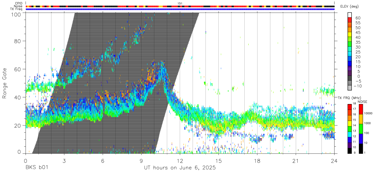This screenshot has height=174, width=376.
Task: Click the black bottom segment of TX FRQ bar
Action: [350, 151]
